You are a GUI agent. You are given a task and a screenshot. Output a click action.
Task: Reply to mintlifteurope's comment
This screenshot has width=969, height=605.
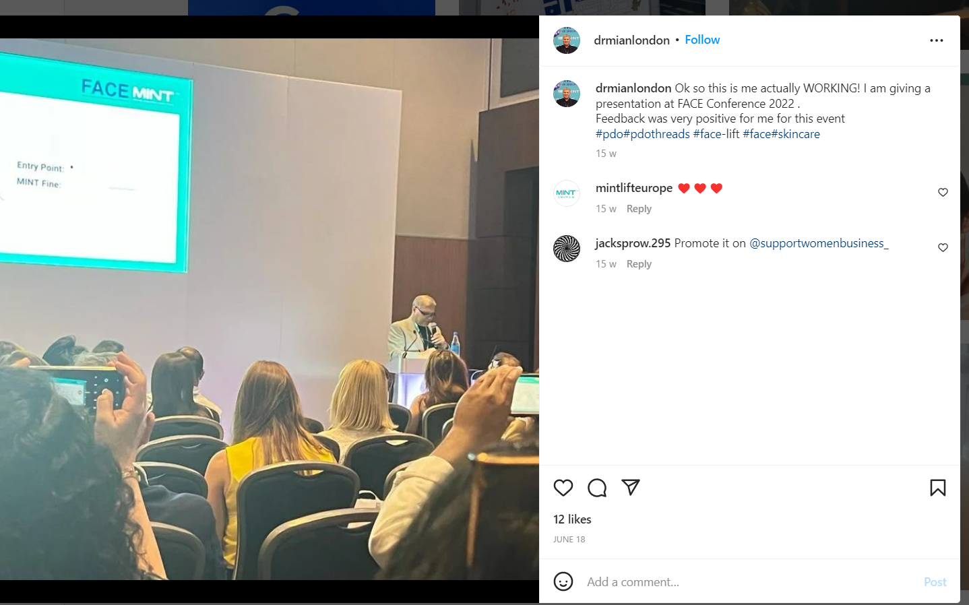pos(639,209)
